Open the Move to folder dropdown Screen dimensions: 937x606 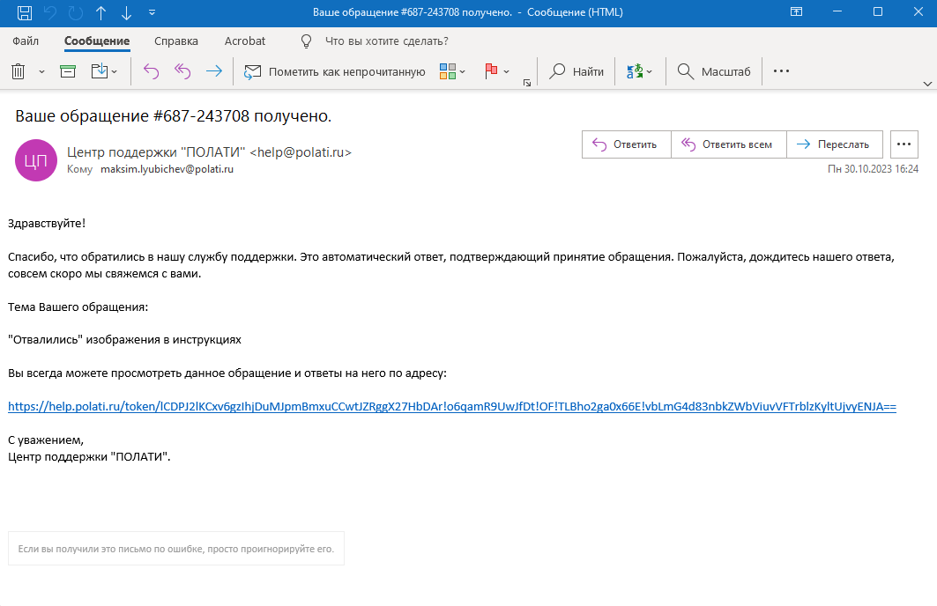pos(104,72)
